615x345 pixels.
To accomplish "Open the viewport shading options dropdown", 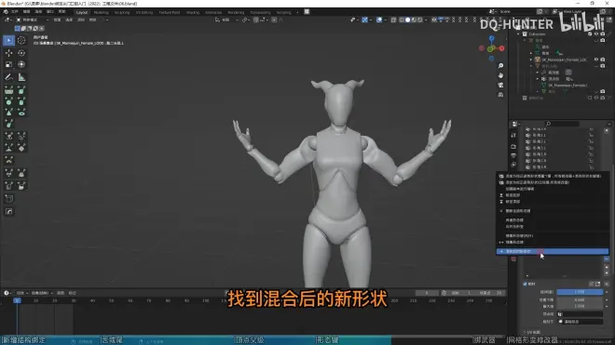I will click(x=426, y=20).
